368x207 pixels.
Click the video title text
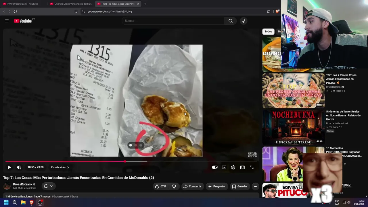tap(78, 178)
